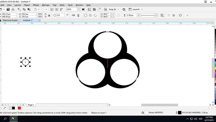Open the zoom level dropdown

click(79, 9)
